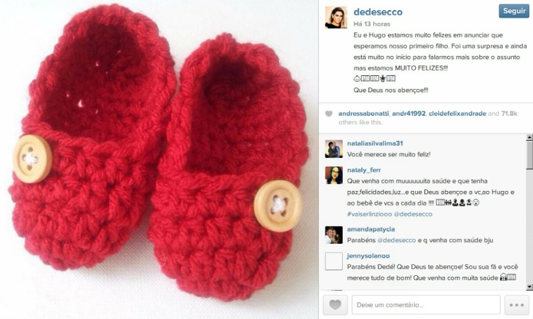Image resolution: width=533 pixels, height=319 pixels.
Task: Open the dedesecco username link
Action: 378,12
